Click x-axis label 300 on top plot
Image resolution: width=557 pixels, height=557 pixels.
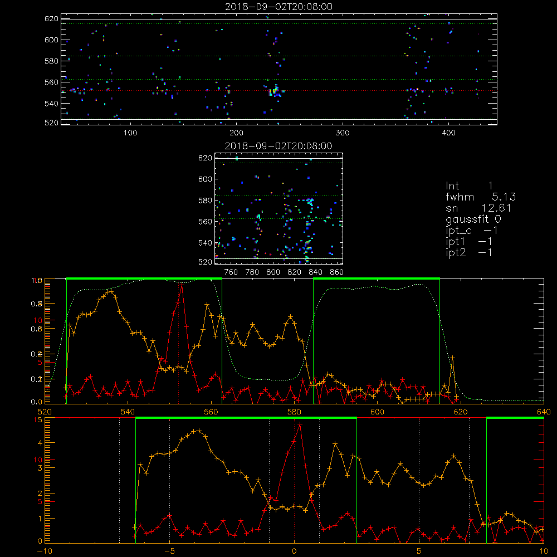pos(343,133)
